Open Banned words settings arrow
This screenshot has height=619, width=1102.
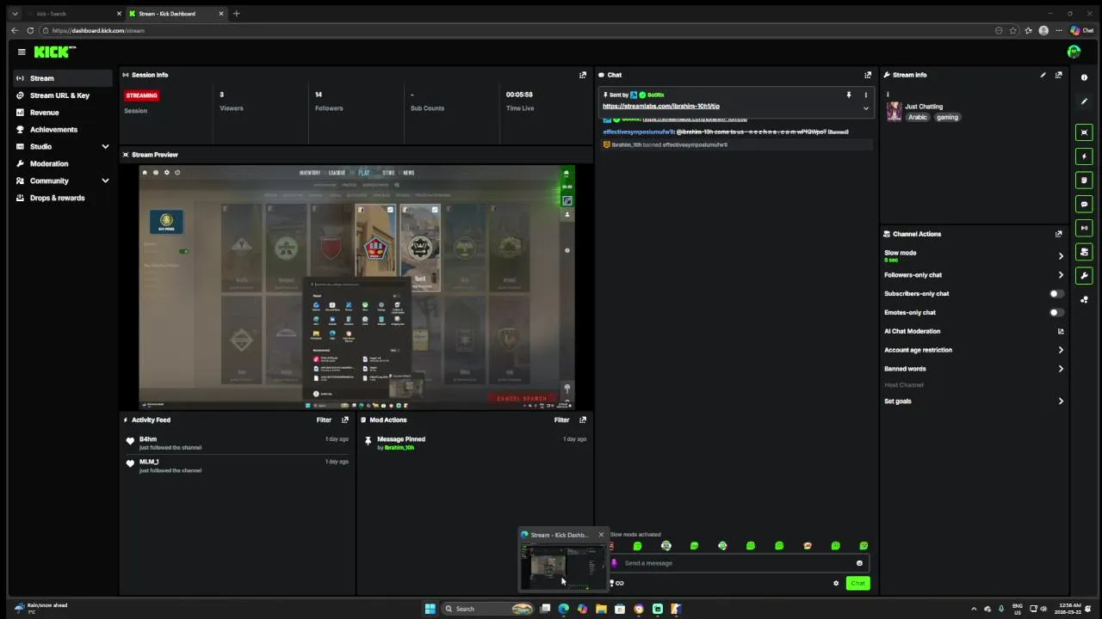point(1061,369)
